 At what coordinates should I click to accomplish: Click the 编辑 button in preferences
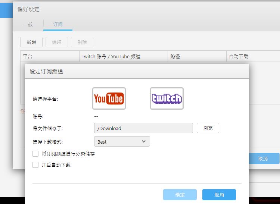point(57,42)
